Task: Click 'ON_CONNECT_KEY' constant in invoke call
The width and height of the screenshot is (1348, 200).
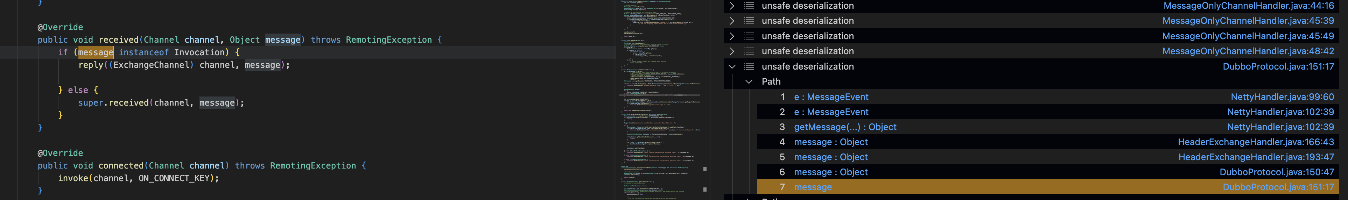Action: coord(174,178)
